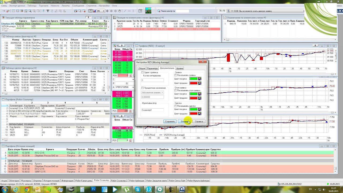
Task: Select the crosshair move tool in toolbar
Action: coord(107,11)
